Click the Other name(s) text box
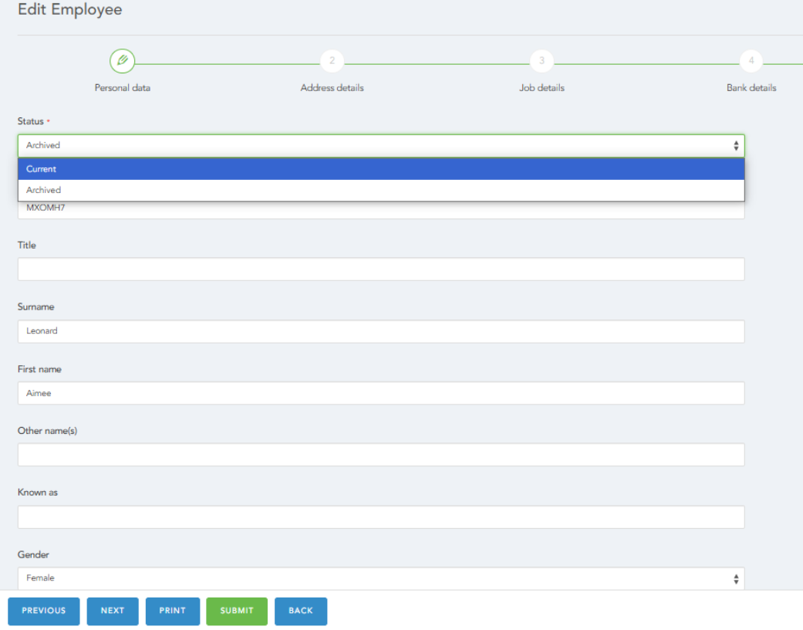The width and height of the screenshot is (803, 630). coord(381,455)
